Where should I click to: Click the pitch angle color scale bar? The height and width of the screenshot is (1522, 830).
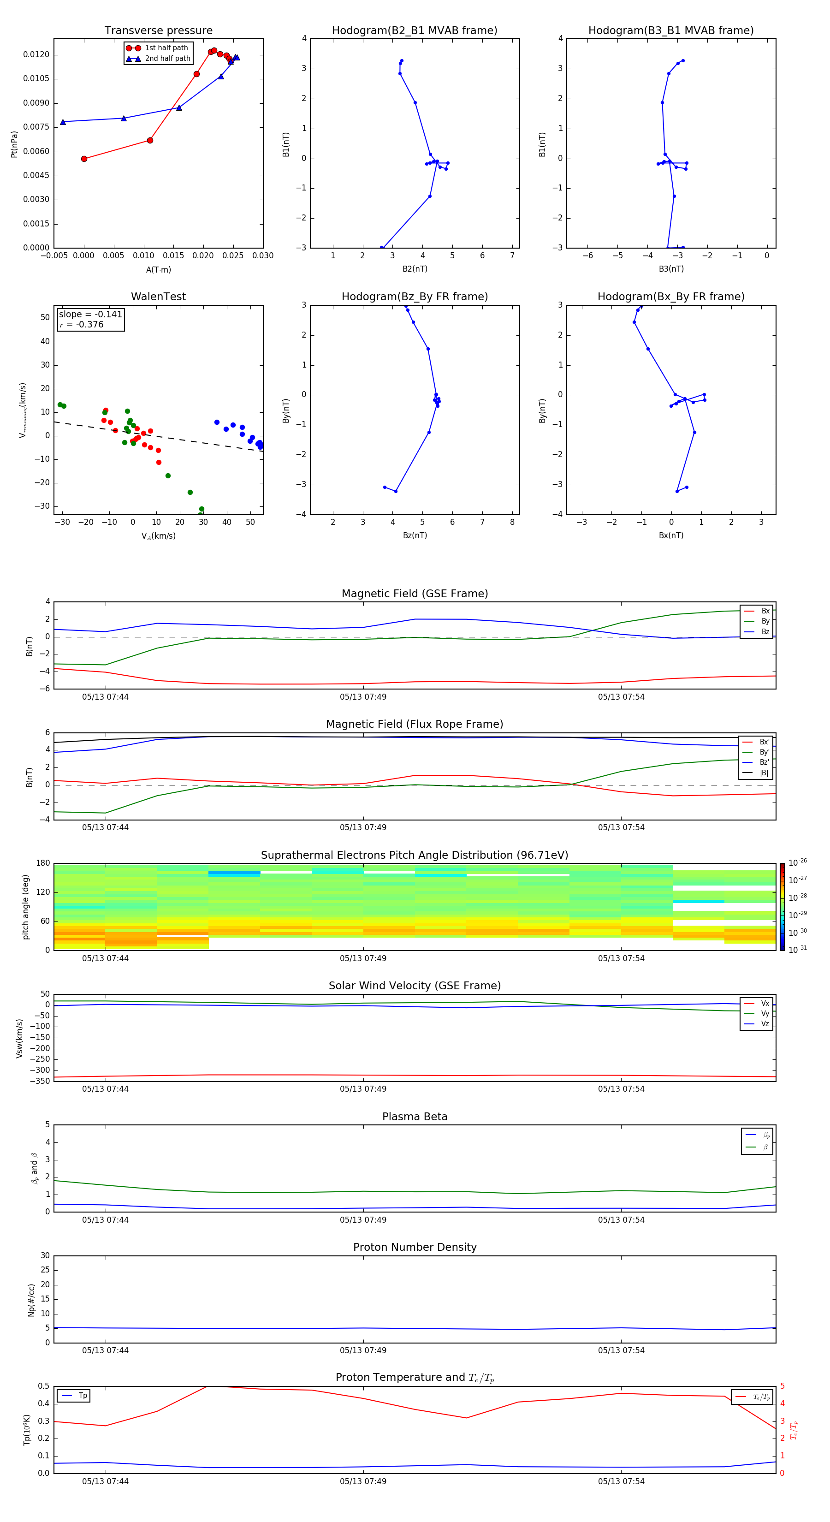pyautogui.click(x=782, y=907)
